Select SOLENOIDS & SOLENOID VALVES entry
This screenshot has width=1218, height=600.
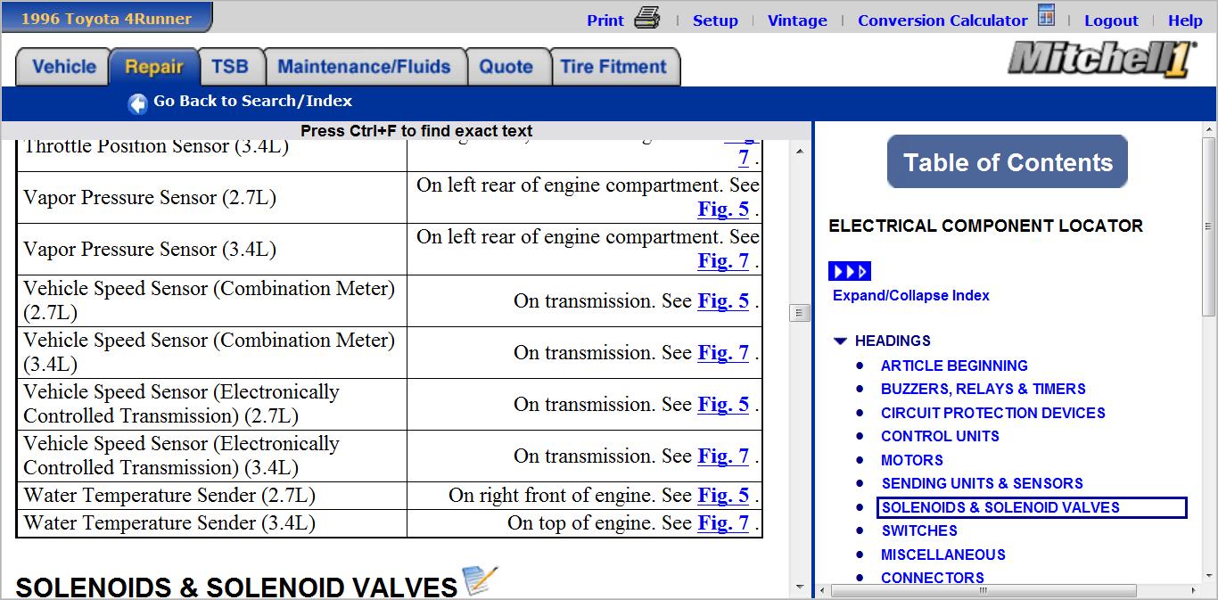[x=1032, y=507]
